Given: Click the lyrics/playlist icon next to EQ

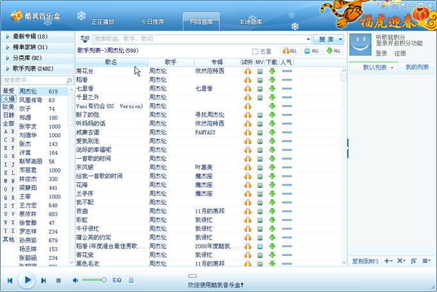Looking at the screenshot, I should click(x=131, y=280).
